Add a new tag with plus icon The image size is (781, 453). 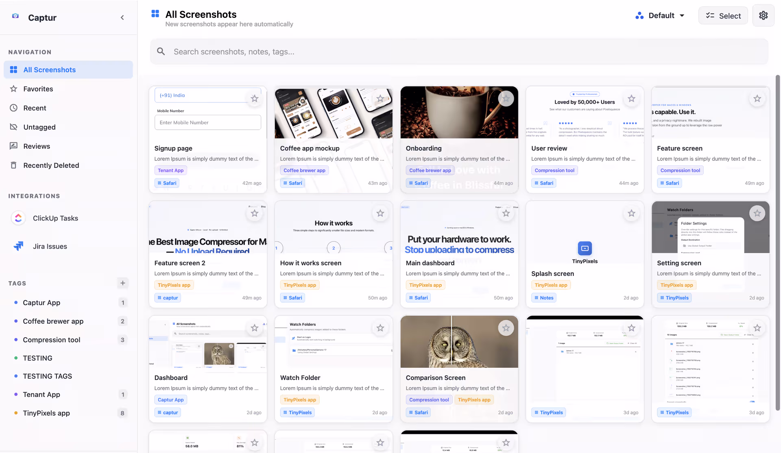point(122,283)
